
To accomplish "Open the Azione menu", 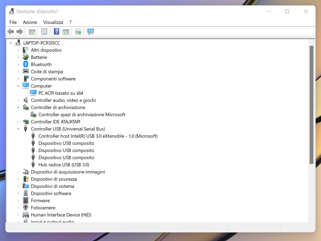I will click(x=30, y=22).
